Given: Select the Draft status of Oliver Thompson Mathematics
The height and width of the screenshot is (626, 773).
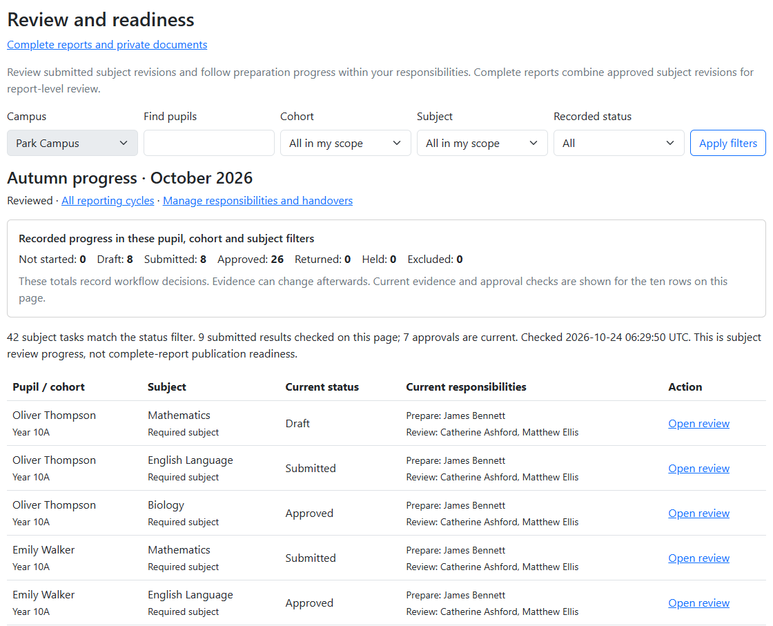Looking at the screenshot, I should (x=297, y=423).
